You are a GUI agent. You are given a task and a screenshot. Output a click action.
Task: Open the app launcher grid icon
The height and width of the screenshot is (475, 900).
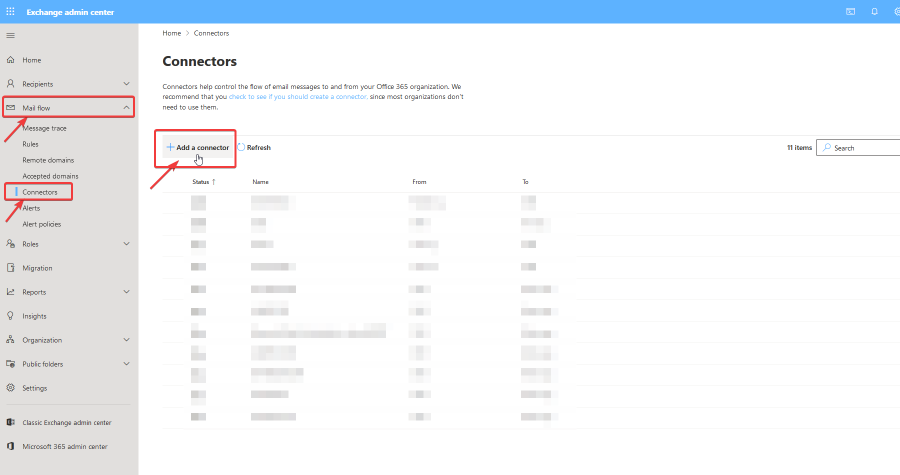(10, 11)
